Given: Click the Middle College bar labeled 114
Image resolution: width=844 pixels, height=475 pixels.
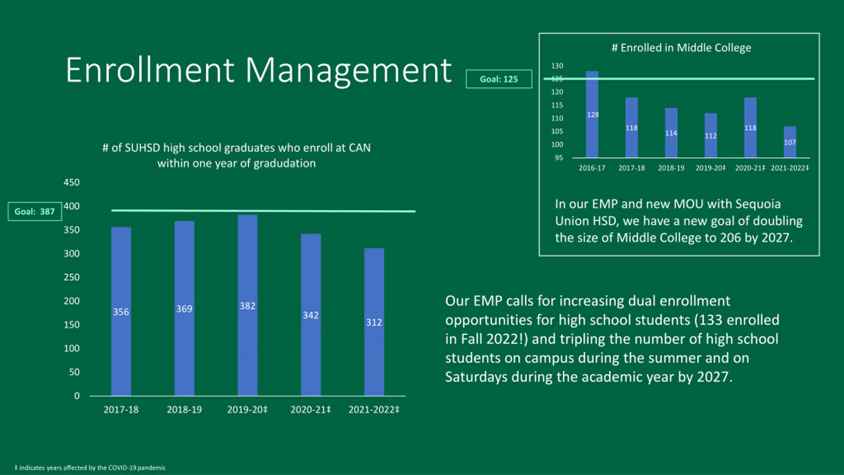Looking at the screenshot, I should coord(671,133).
